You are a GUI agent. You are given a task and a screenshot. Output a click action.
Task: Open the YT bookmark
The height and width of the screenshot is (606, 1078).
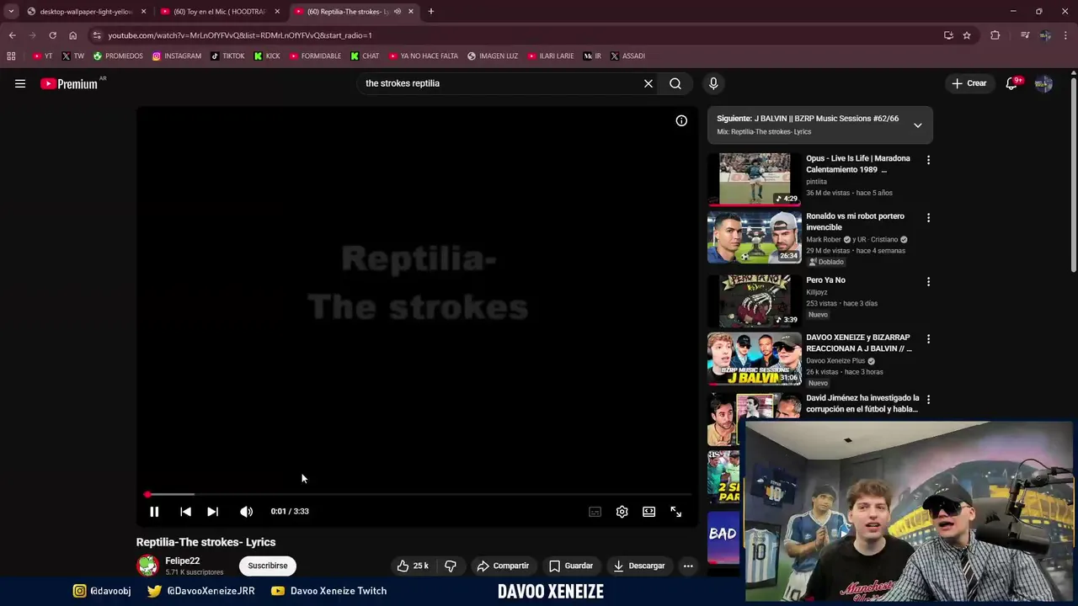tap(42, 56)
